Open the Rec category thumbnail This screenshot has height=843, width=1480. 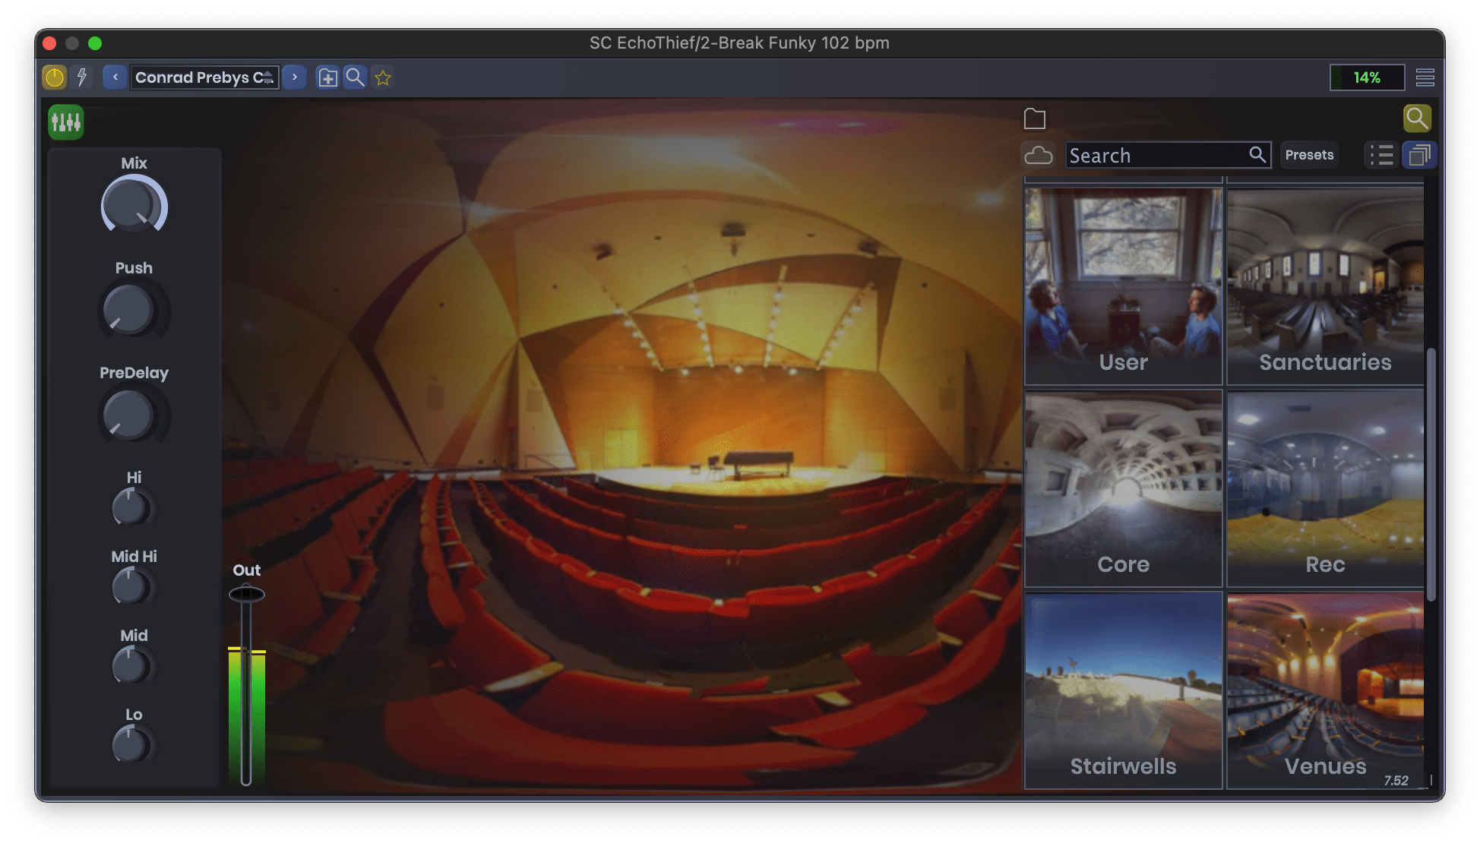click(1325, 488)
